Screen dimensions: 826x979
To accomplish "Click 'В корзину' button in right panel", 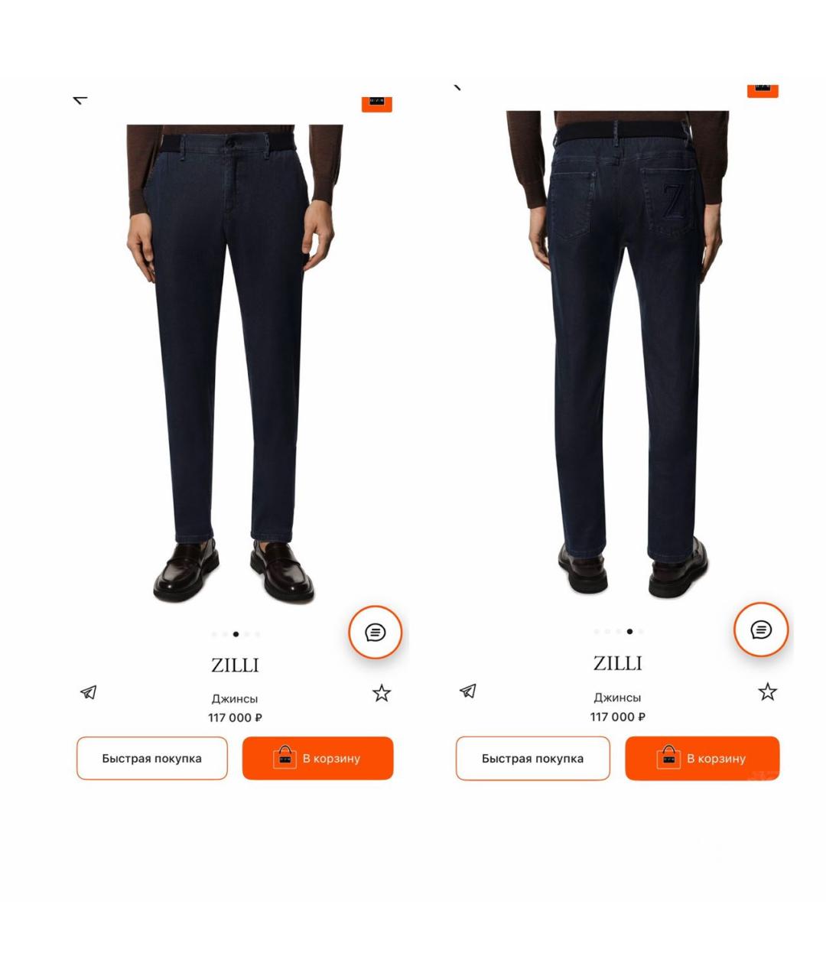I will point(702,759).
